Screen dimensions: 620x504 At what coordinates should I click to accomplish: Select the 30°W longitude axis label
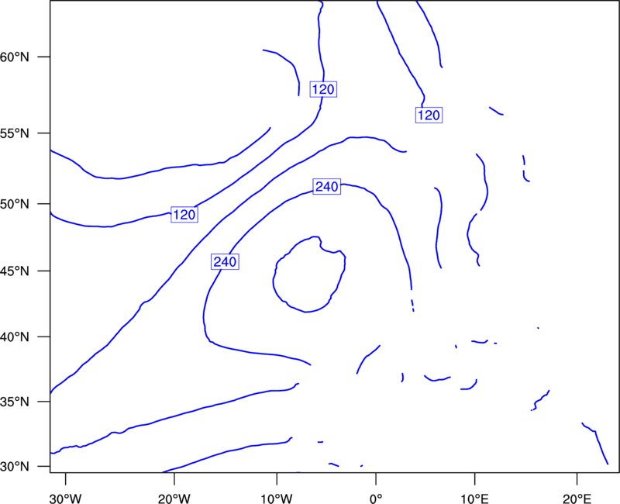(x=66, y=499)
